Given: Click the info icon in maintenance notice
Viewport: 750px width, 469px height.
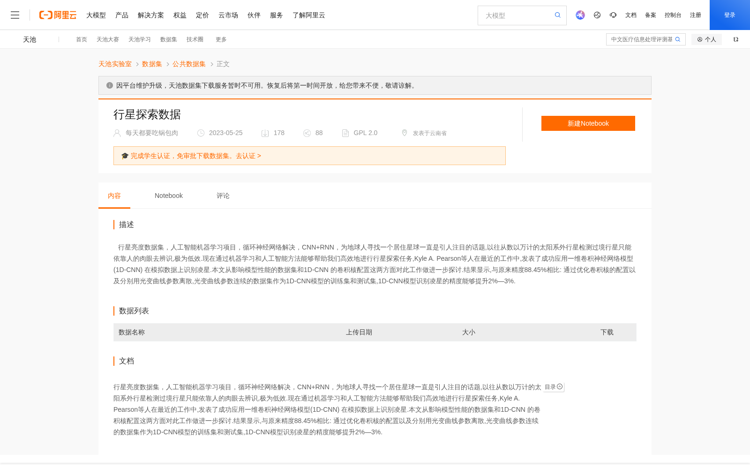Looking at the screenshot, I should coord(110,85).
